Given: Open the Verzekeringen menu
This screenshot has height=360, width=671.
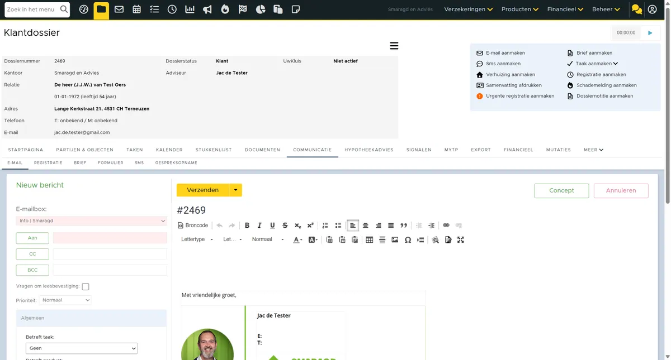Looking at the screenshot, I should (469, 9).
